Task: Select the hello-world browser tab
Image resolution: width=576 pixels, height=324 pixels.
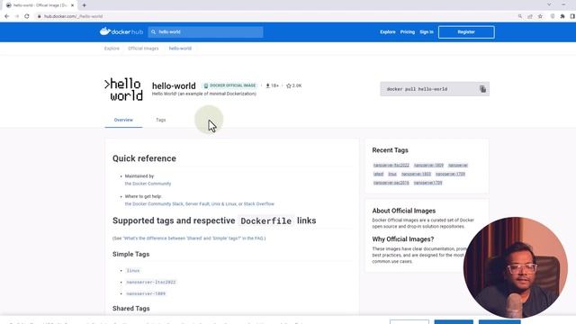Action: [40, 5]
